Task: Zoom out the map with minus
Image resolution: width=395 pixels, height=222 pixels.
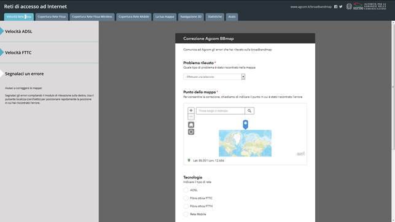Action: 191,117
